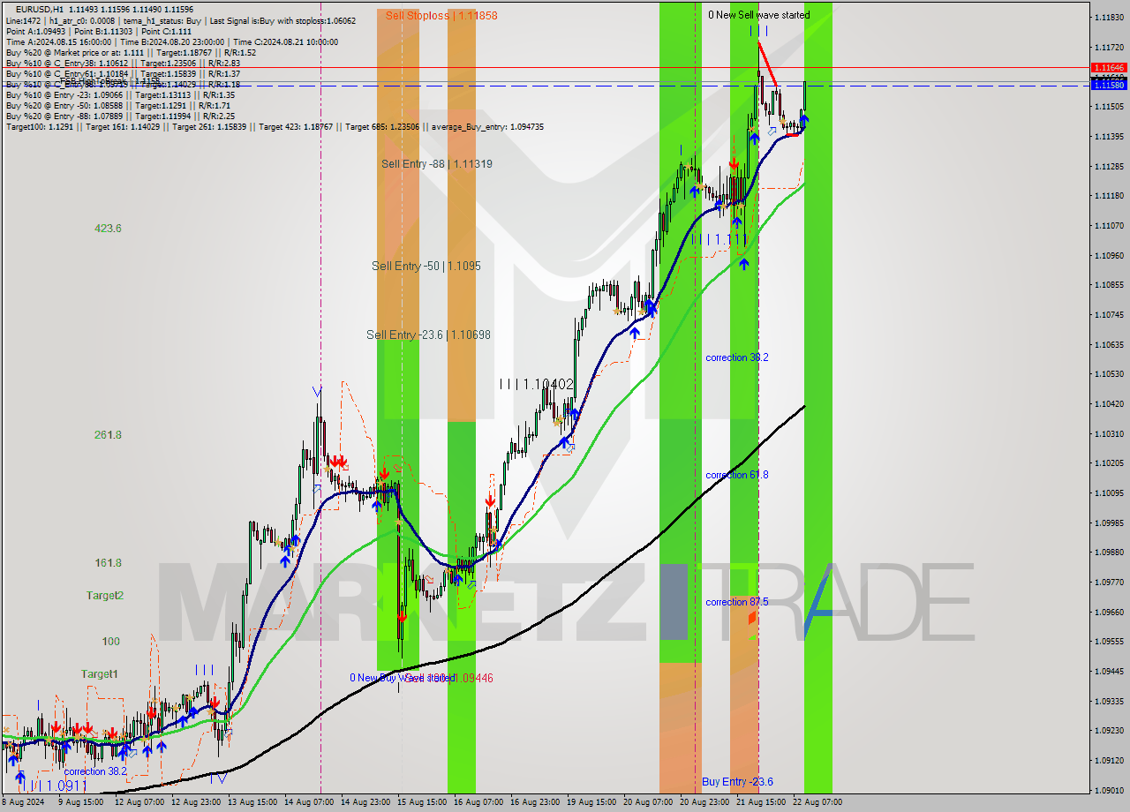Click the 423.6 Fibonacci level label
This screenshot has width=1130, height=812.
click(x=108, y=228)
